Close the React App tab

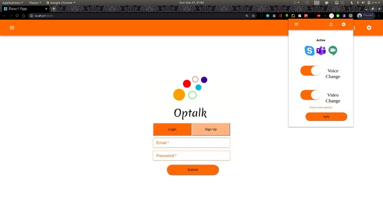[x=46, y=9]
